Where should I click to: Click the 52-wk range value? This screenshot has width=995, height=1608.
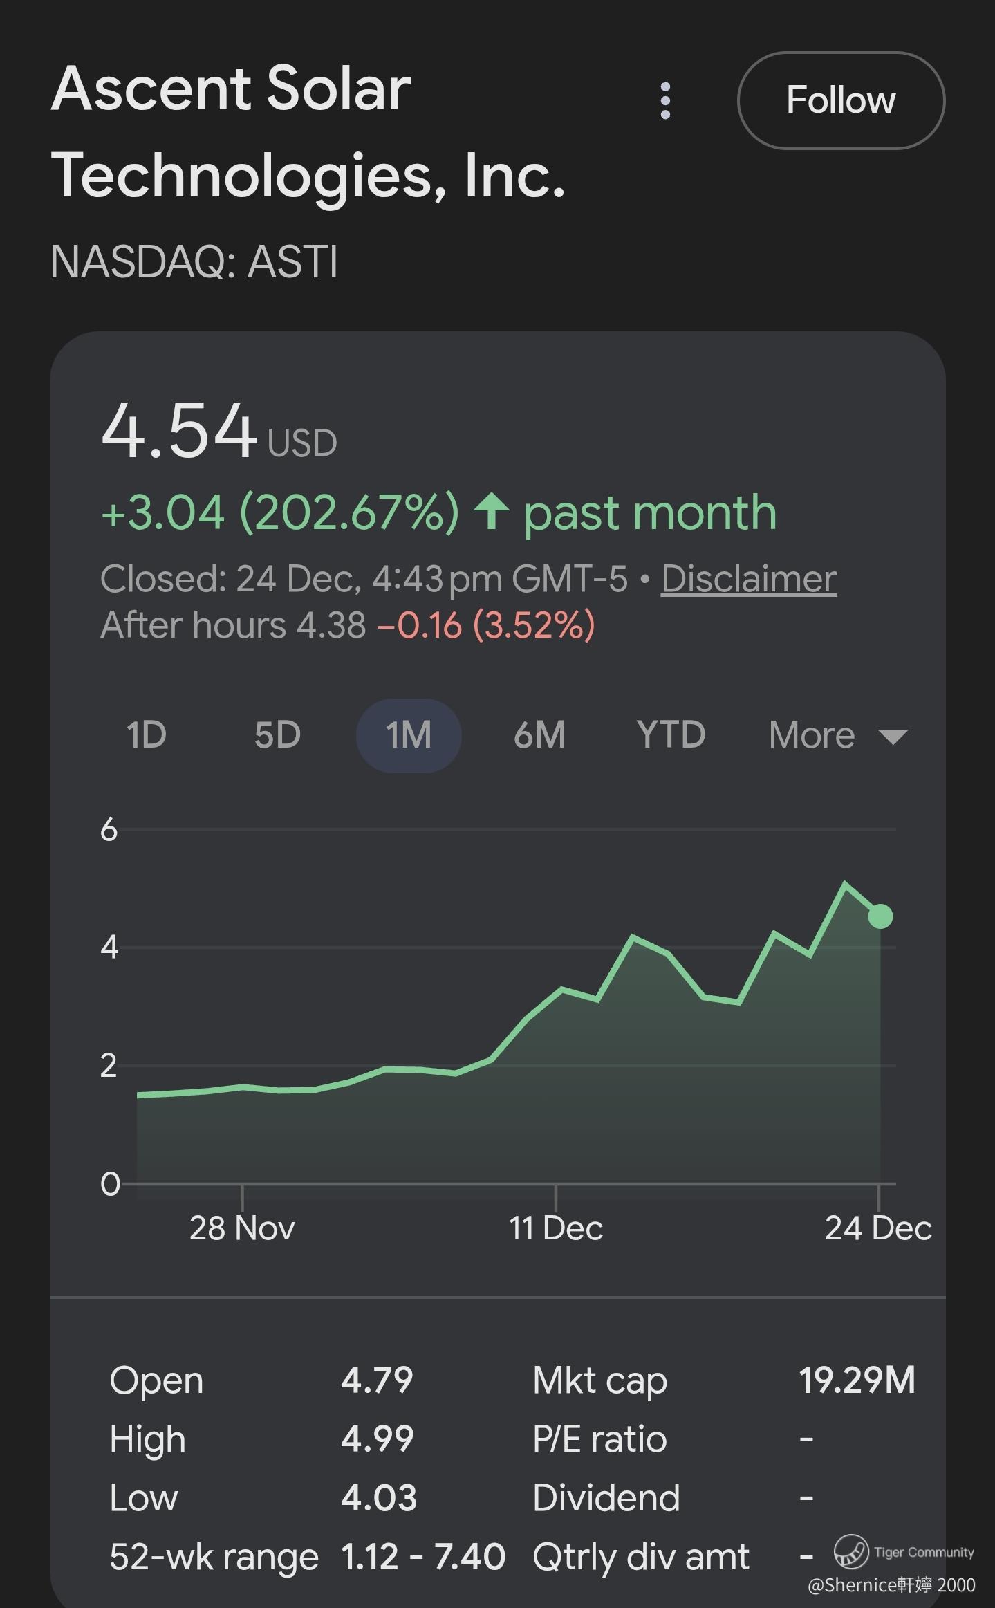coord(422,1557)
